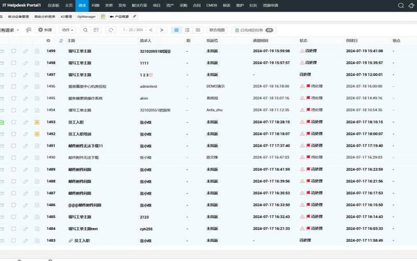Viewport: 417px width, 261px height.
Task: Go to next page with the right arrow
Action: (x=162, y=30)
